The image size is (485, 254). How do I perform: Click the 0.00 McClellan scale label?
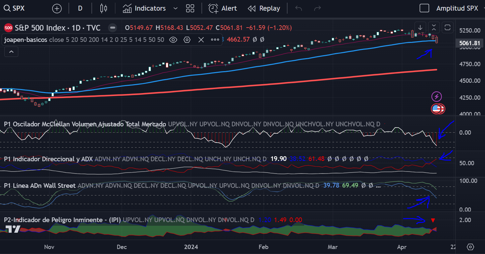(465, 132)
